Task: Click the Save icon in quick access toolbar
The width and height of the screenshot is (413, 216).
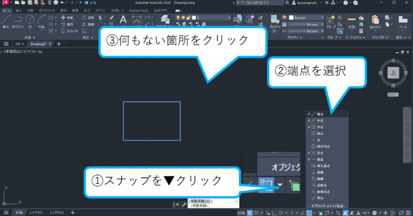Action: pos(30,2)
